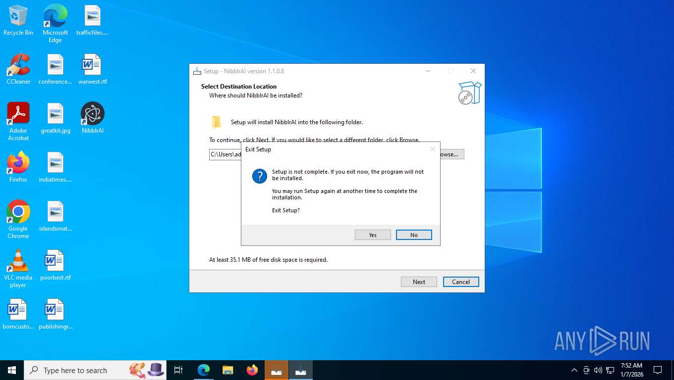
Task: Select the indiatimes image file on desktop
Action: (55, 167)
